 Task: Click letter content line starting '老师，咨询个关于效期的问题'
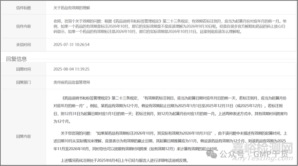(x=170, y=21)
